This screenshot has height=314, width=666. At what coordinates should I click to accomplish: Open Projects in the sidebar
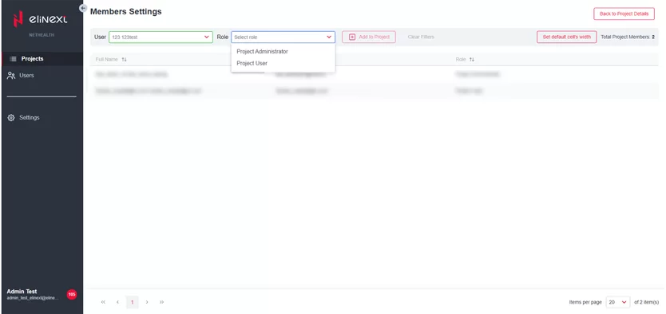tap(42, 59)
